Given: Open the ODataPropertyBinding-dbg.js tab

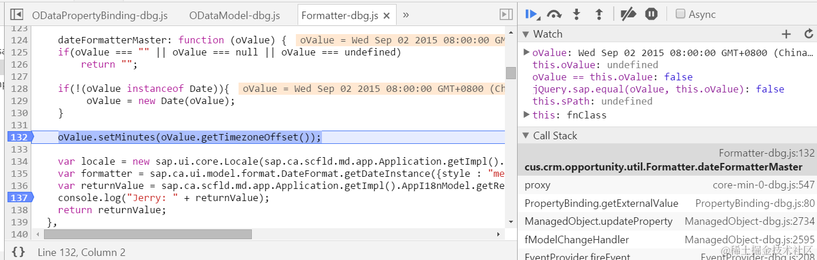Looking at the screenshot, I should tap(101, 15).
